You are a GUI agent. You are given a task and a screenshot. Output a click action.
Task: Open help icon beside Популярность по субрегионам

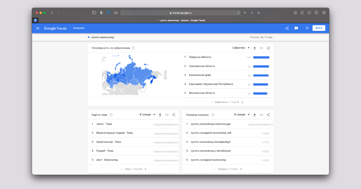click(x=133, y=48)
